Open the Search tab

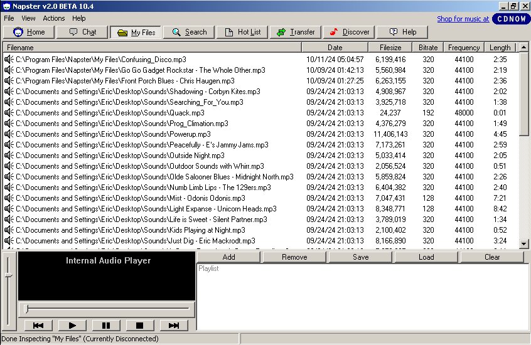tap(189, 32)
